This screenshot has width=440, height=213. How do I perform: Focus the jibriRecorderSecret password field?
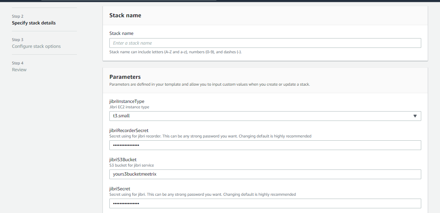pyautogui.click(x=265, y=145)
